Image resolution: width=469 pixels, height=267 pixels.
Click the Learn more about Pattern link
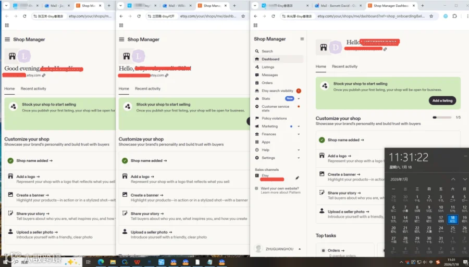point(280,193)
